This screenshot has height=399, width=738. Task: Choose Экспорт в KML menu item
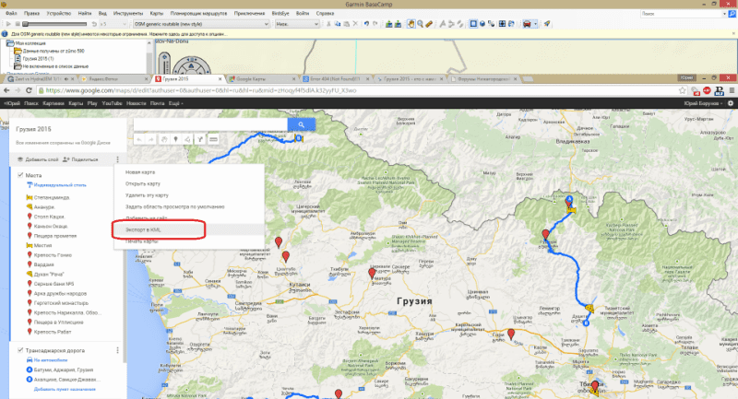click(188, 229)
